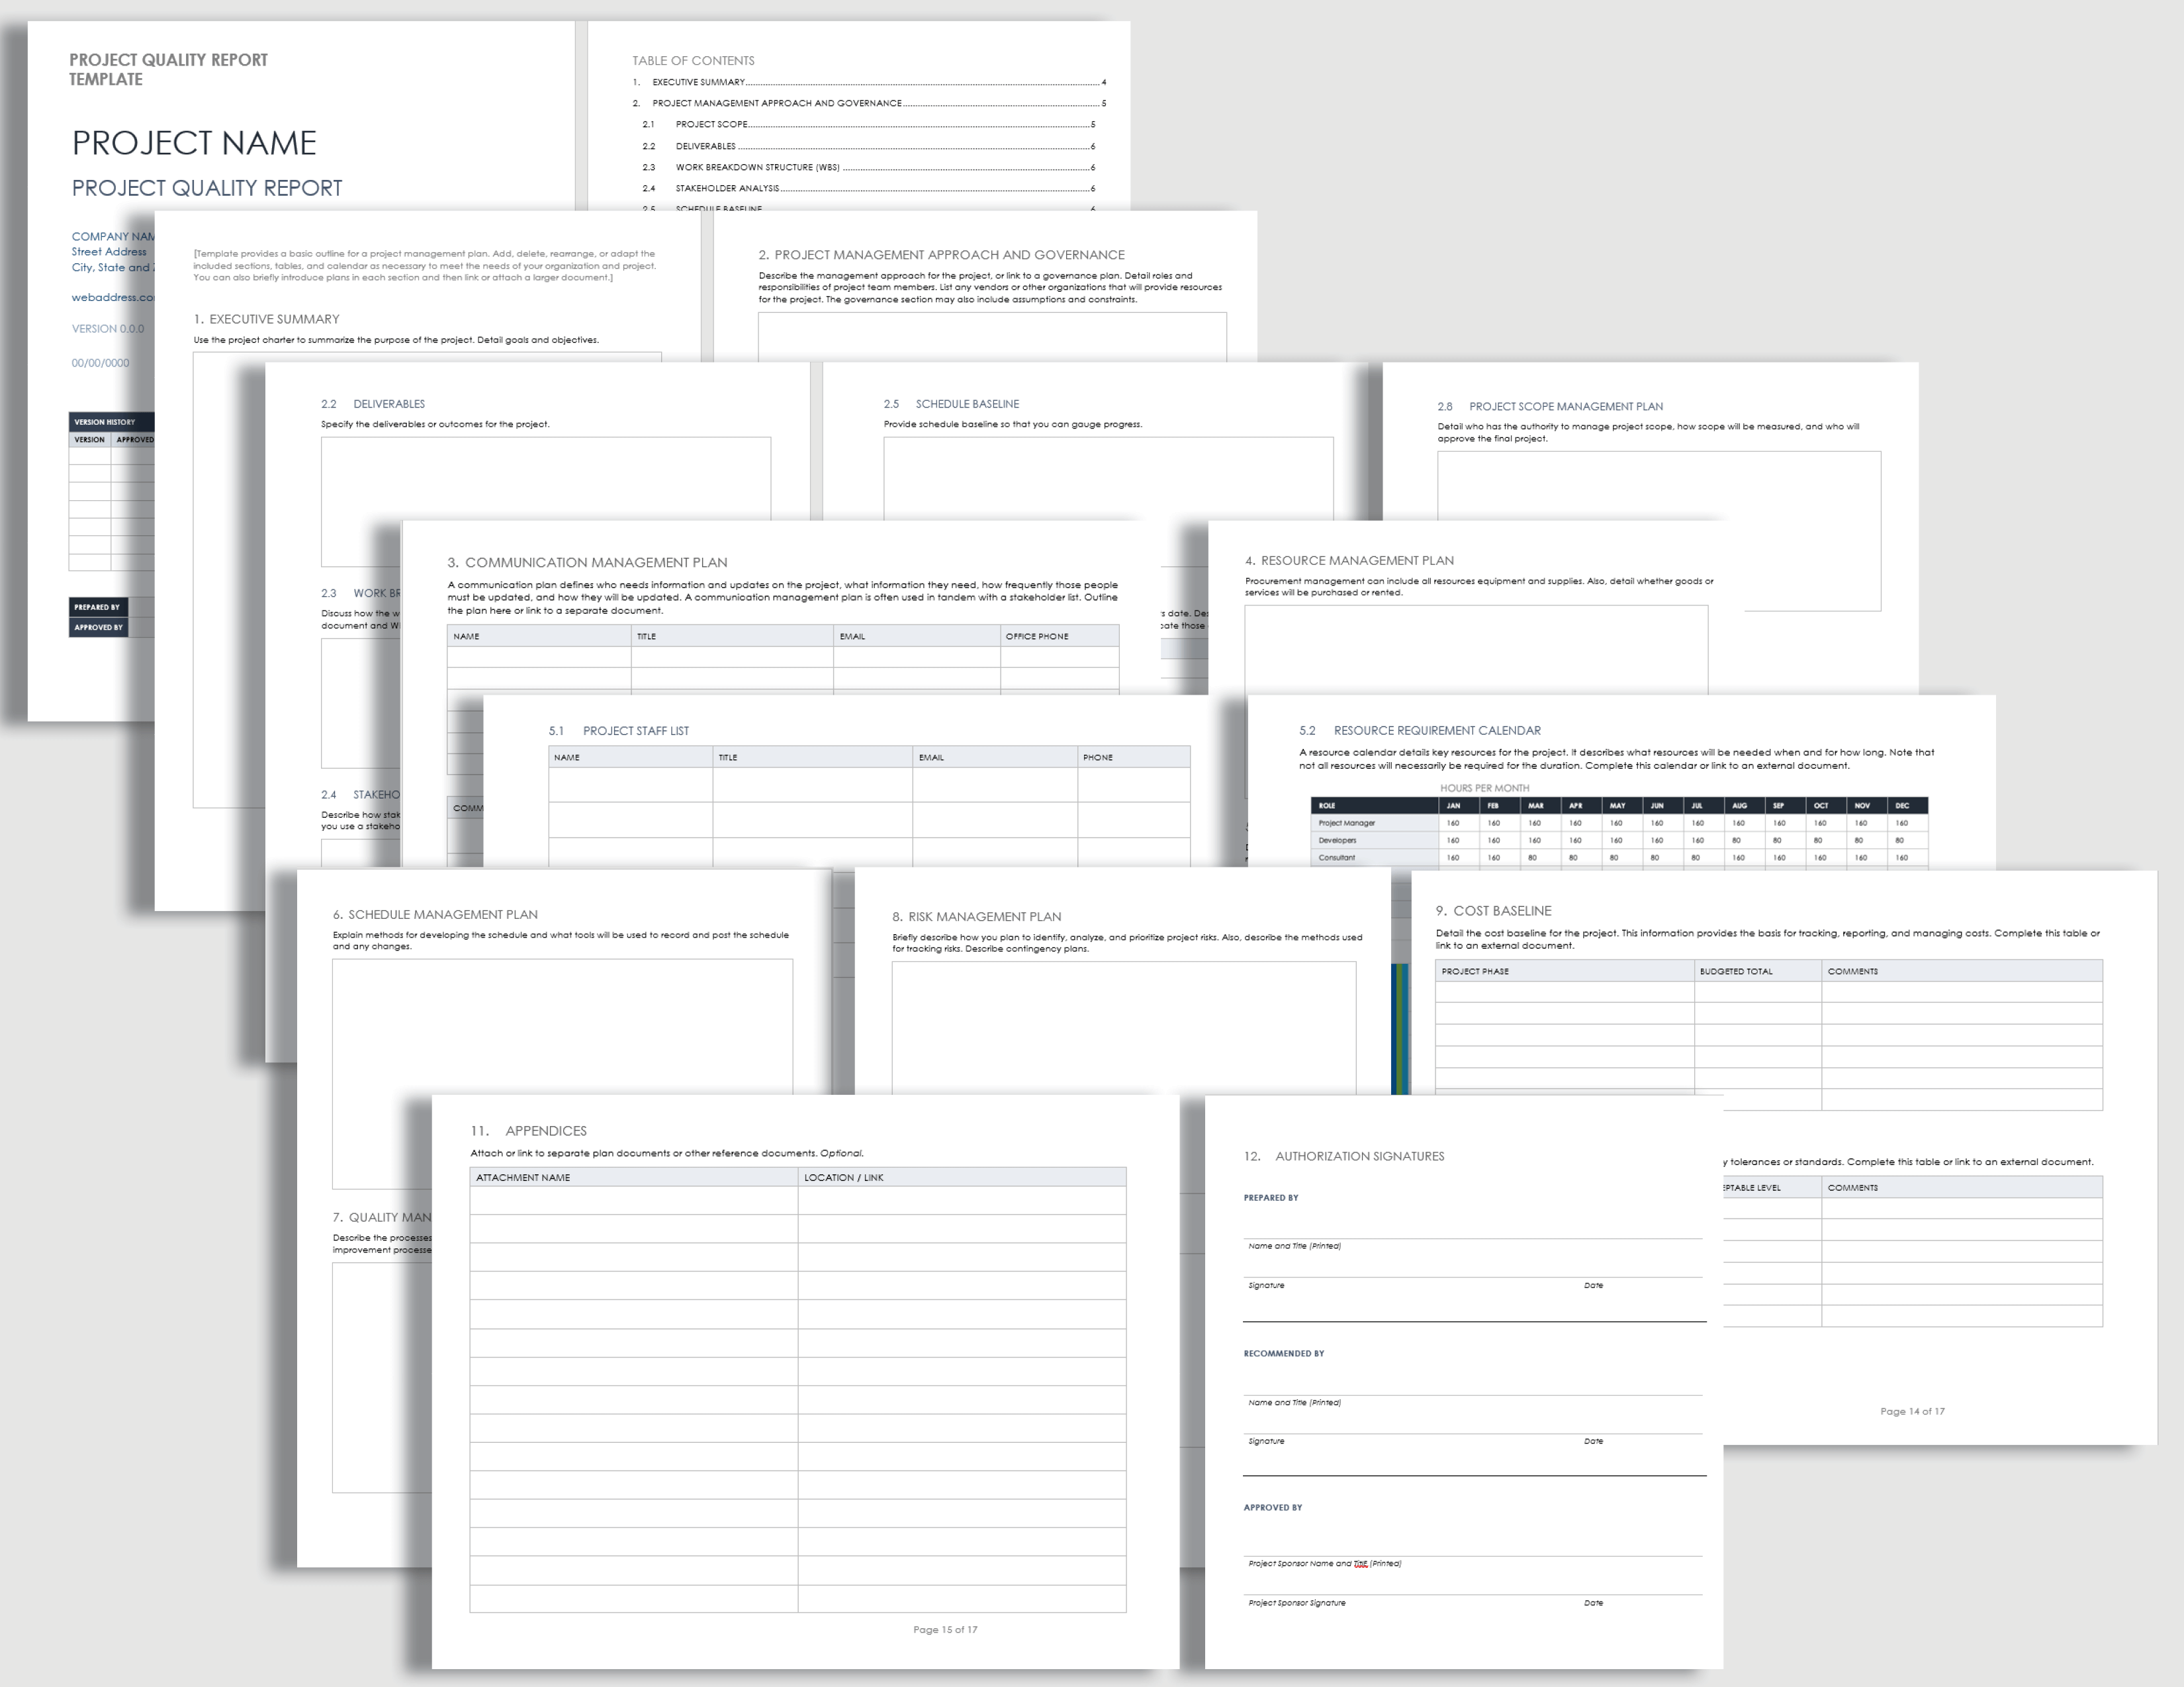Click the 'PROJECT NAME' title on the cover page
The height and width of the screenshot is (1687, 2184).
tap(194, 143)
